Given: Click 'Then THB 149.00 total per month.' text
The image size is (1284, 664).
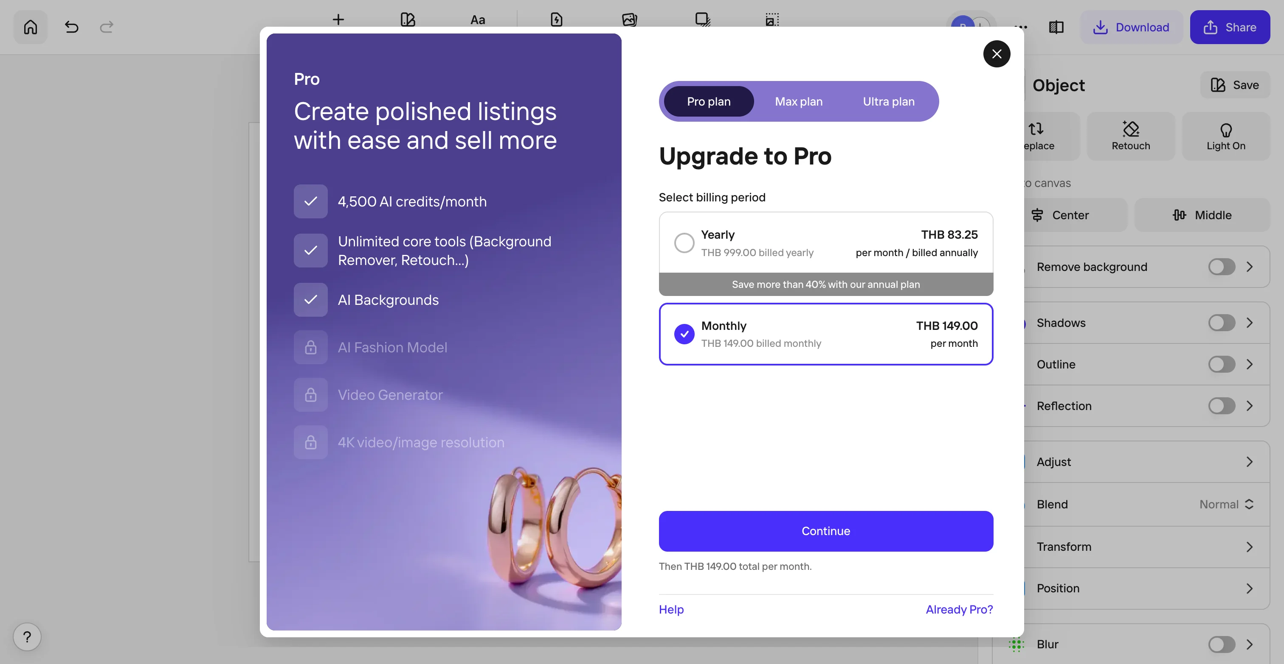Looking at the screenshot, I should [x=735, y=566].
